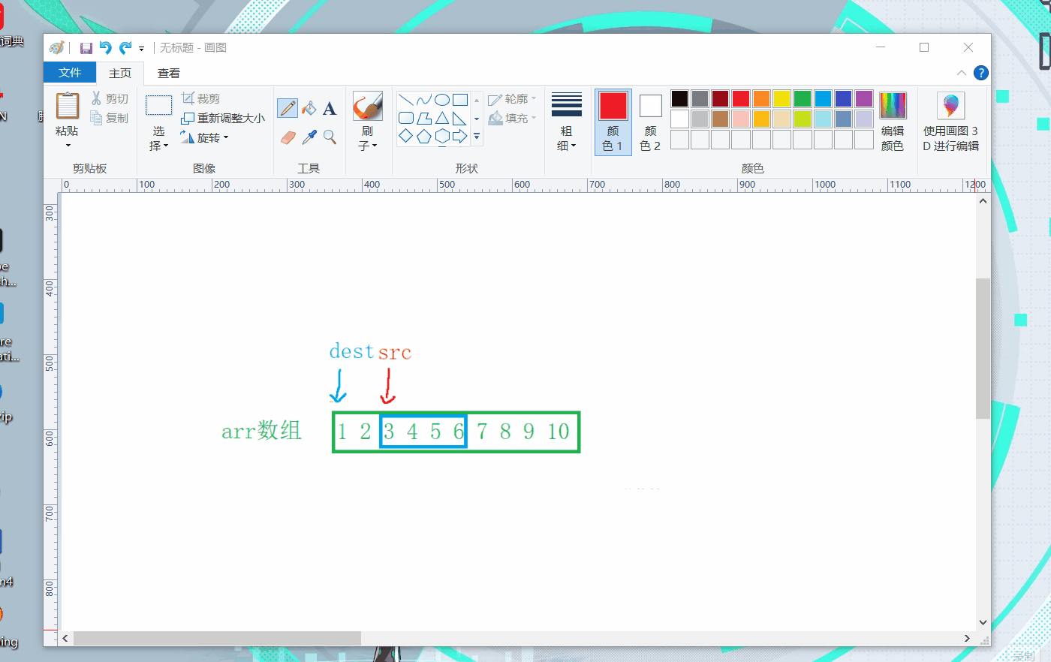Open the 文件 menu tab

[70, 73]
